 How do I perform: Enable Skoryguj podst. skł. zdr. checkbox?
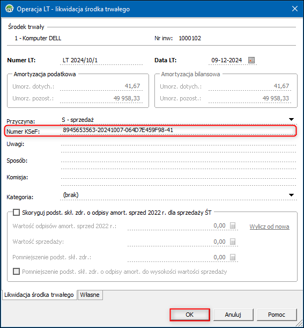click(16, 213)
